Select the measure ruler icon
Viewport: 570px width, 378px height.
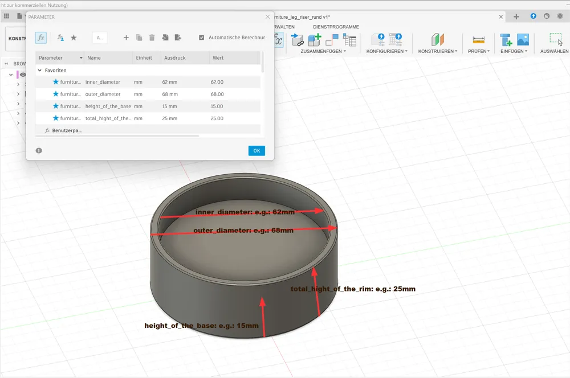[478, 40]
